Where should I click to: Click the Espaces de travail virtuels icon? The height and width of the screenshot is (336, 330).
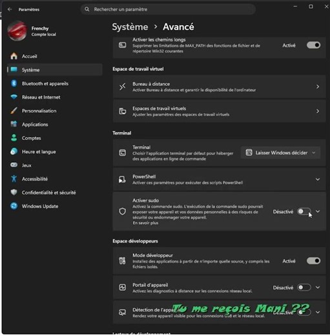[x=123, y=111]
